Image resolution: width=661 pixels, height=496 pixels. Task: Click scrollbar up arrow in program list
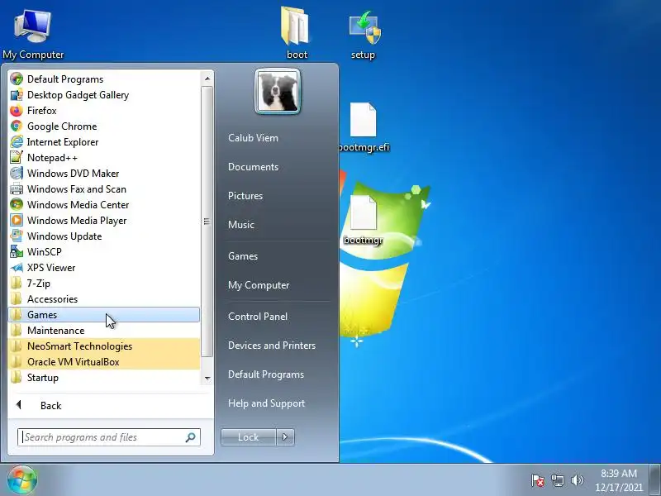pos(207,79)
